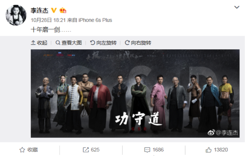The image size is (245, 156).
Task: Click the clockwise rotate arrow icon
Action: tap(127, 43)
